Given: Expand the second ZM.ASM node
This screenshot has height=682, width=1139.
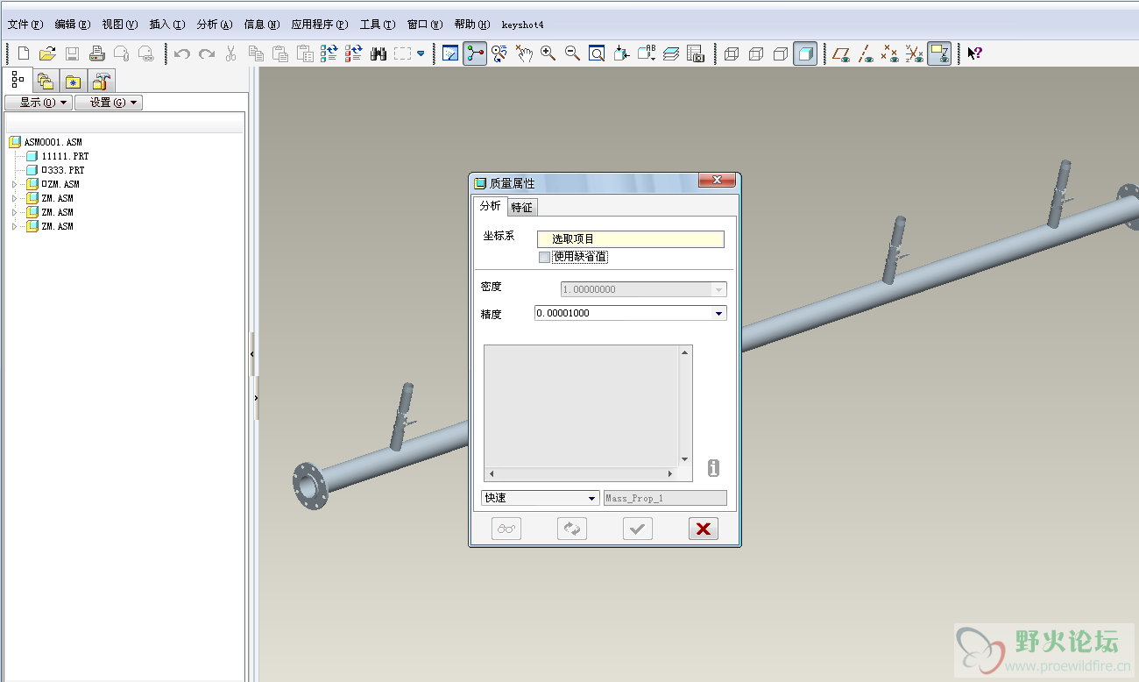Looking at the screenshot, I should click(x=14, y=198).
